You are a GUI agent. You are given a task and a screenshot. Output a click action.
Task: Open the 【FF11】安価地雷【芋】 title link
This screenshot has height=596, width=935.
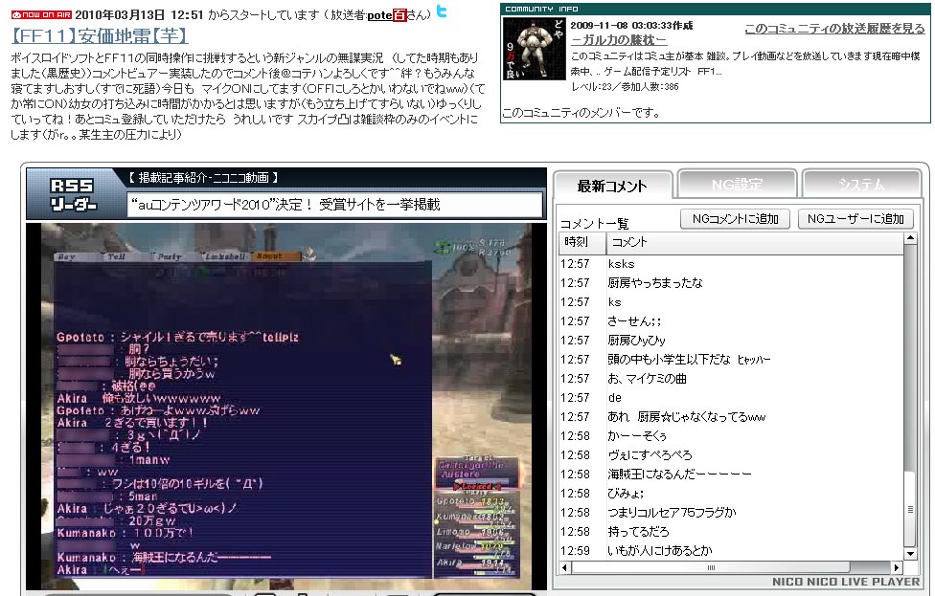pos(100,35)
